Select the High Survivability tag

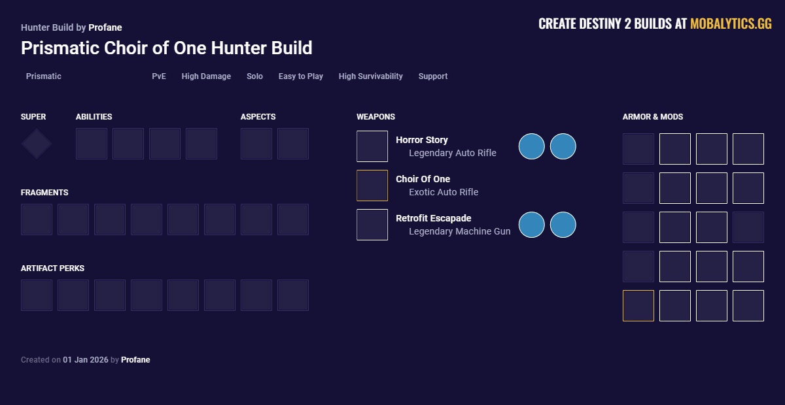pos(370,76)
